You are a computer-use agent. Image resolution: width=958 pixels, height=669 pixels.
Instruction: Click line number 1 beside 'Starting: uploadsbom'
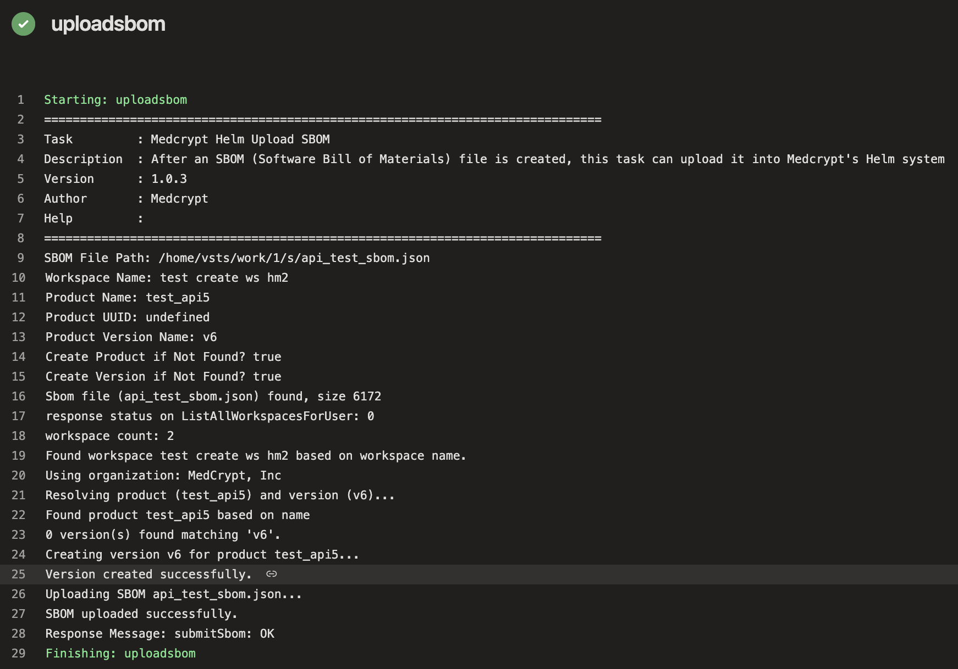coord(20,99)
